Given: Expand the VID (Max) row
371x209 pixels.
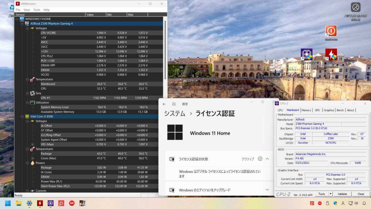Looking at the screenshot, I should (32, 144).
